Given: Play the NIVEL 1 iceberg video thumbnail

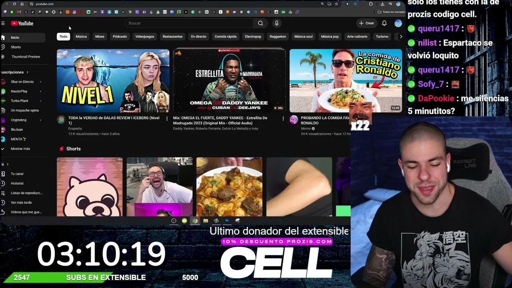Looking at the screenshot, I should (x=113, y=81).
